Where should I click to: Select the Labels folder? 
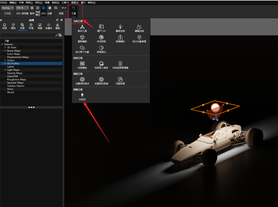pos(11,67)
